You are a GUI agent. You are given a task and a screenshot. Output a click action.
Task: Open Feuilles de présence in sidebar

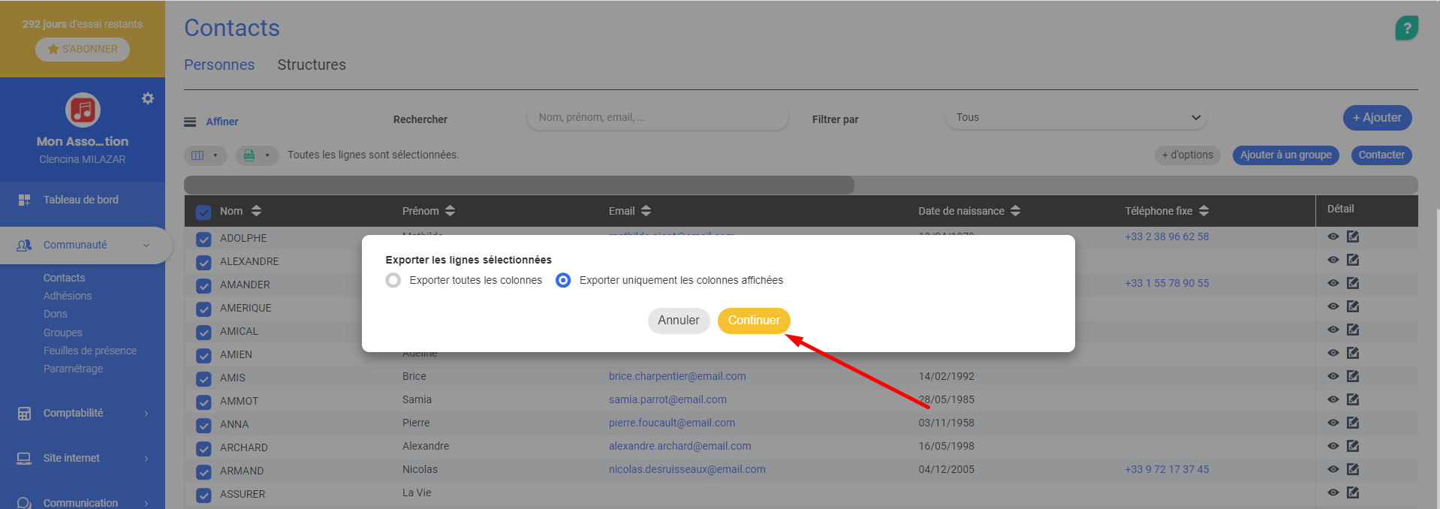tap(90, 351)
